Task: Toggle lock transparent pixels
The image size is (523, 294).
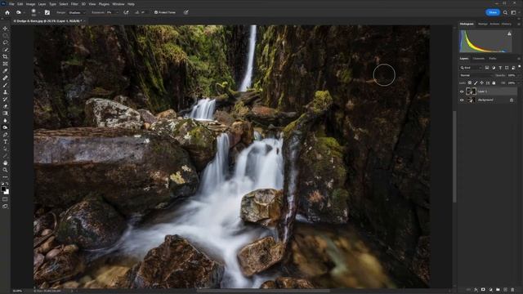Action: click(x=470, y=83)
